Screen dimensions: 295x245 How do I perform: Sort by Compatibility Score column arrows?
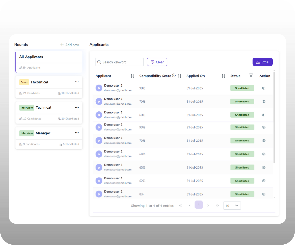click(179, 76)
